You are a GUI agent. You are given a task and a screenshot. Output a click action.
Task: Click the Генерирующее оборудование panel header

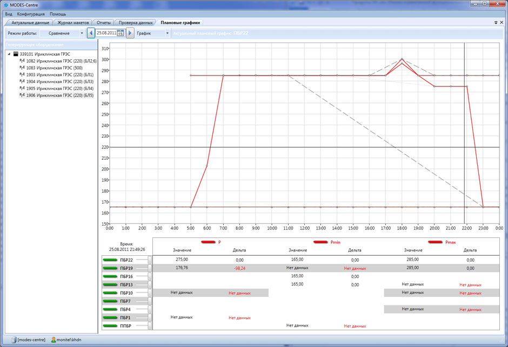coord(51,45)
